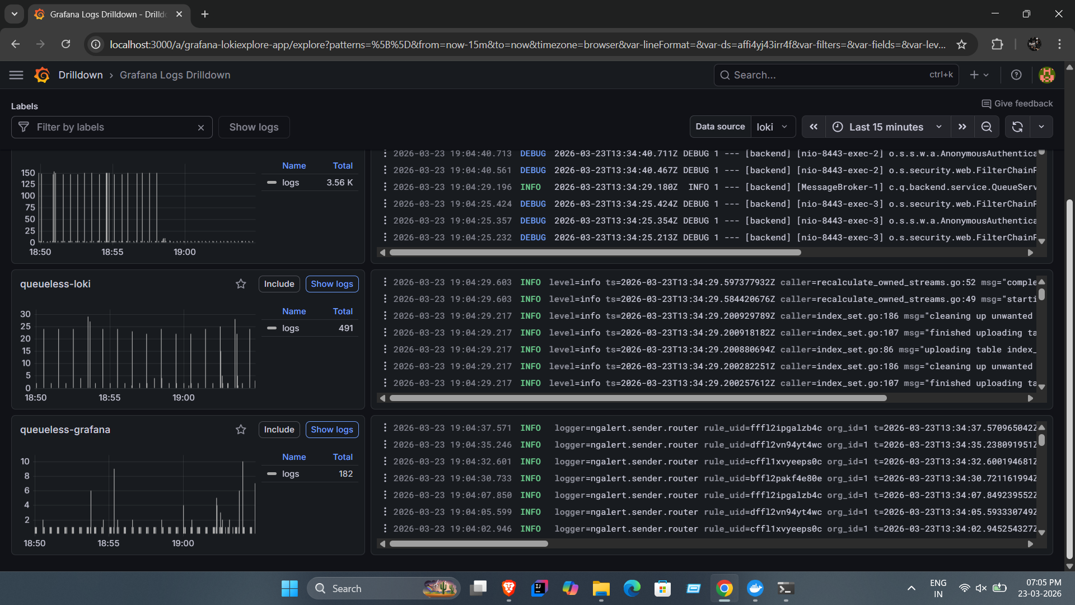This screenshot has height=605, width=1075.
Task: Open the loki data source dropdown
Action: tap(773, 127)
